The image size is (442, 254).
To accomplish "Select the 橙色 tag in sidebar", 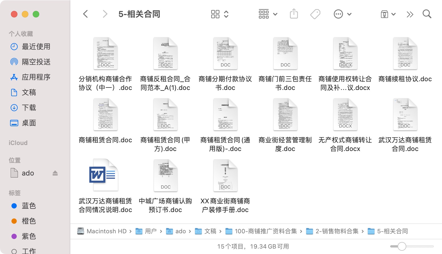I will pos(29,221).
